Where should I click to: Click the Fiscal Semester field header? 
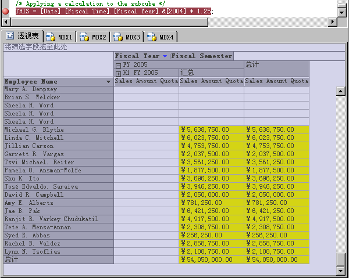202,56
